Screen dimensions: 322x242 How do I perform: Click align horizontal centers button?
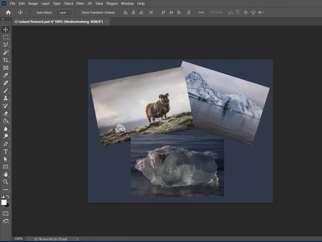(133, 13)
